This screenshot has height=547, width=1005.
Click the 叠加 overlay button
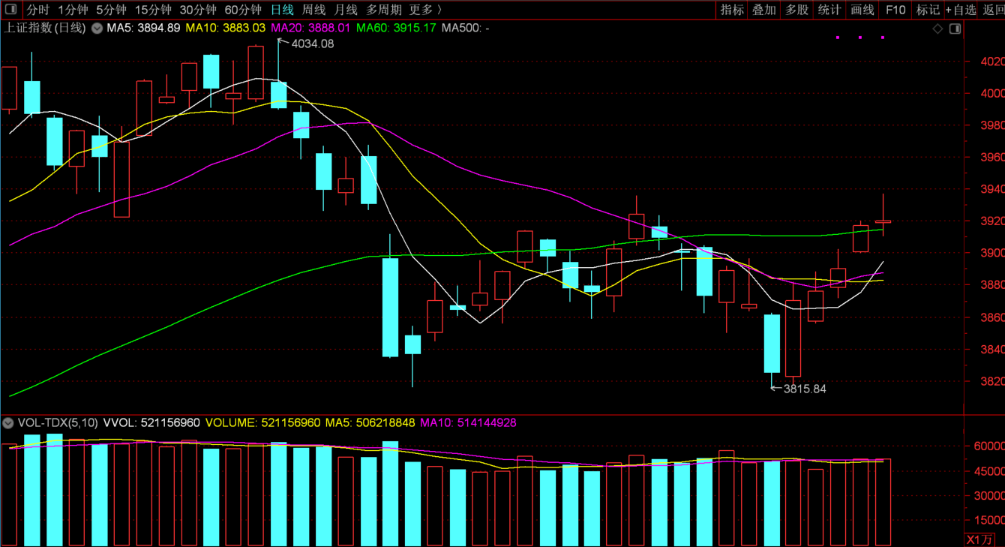point(764,10)
